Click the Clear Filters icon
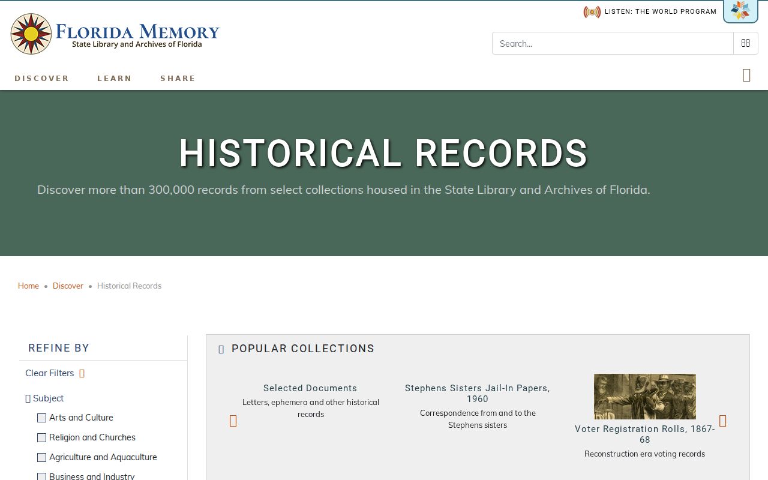The height and width of the screenshot is (480, 768). tap(82, 373)
